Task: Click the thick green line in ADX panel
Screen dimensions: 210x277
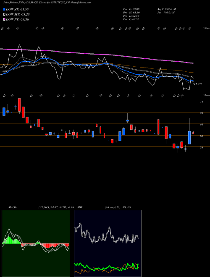Action: point(106,267)
